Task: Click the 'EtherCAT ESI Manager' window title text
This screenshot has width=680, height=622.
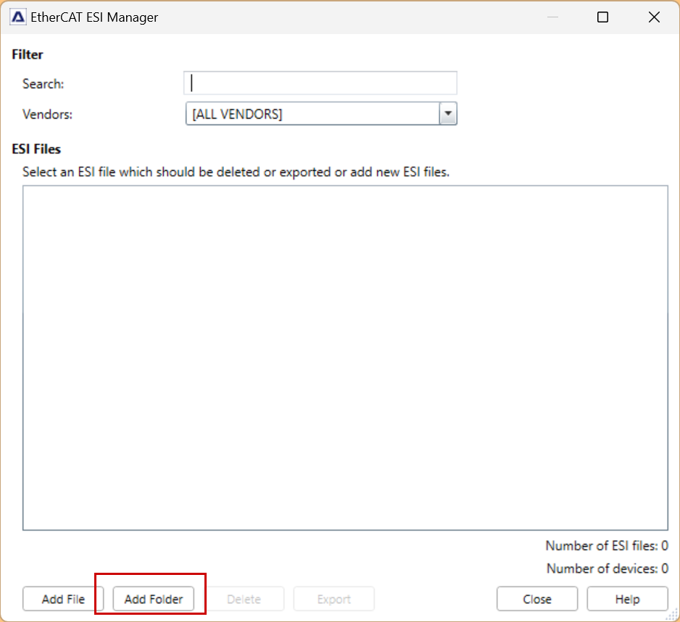Action: point(94,17)
